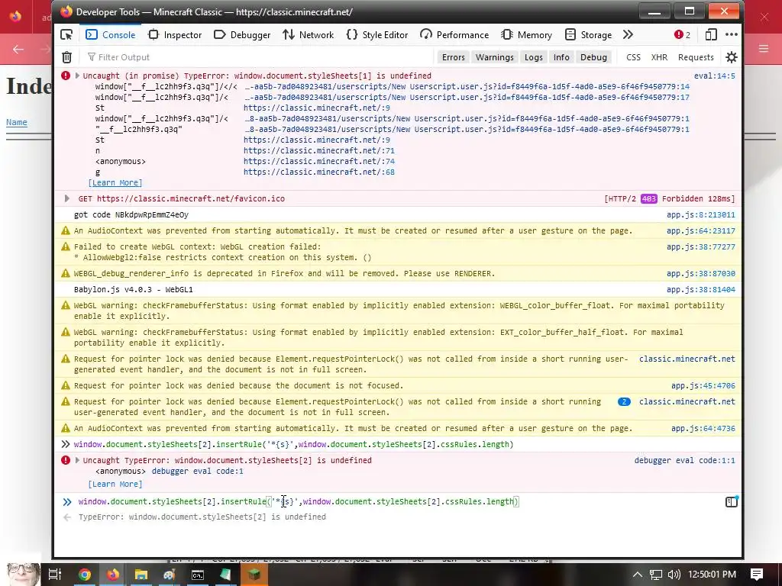Click the 'got code NBkdpwRpEmmZ4eOy' log line
Screen dimensions: 782x586
tap(131, 214)
